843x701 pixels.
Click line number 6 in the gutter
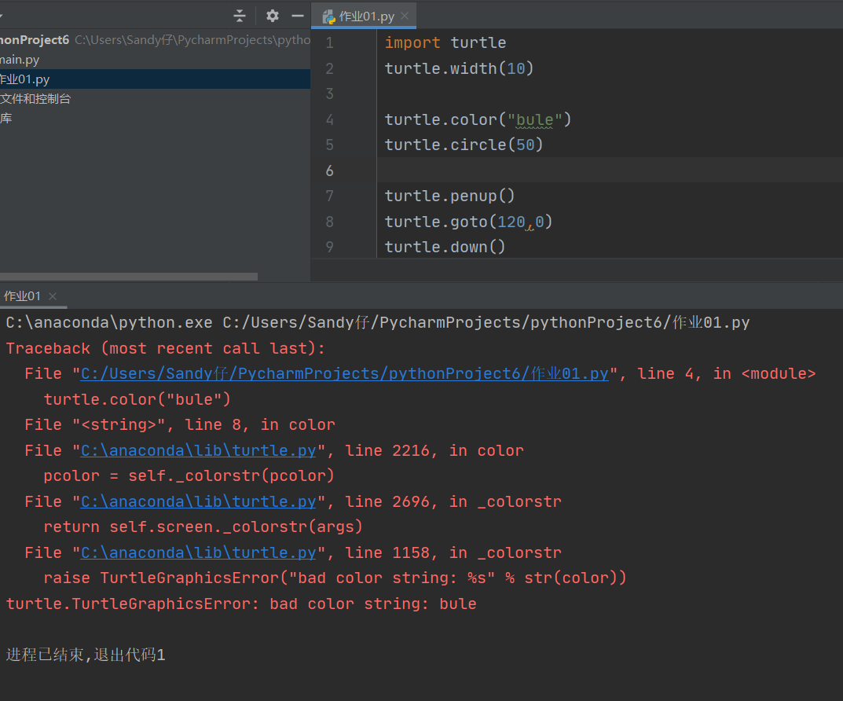pyautogui.click(x=329, y=171)
